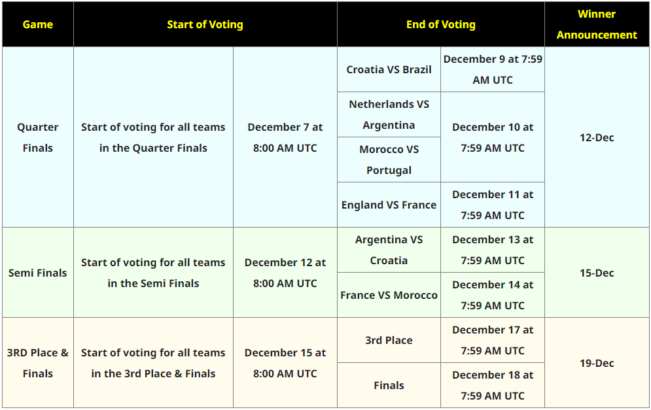Select the December 9 end time
Viewport: 651px width, 410px height.
click(x=493, y=70)
